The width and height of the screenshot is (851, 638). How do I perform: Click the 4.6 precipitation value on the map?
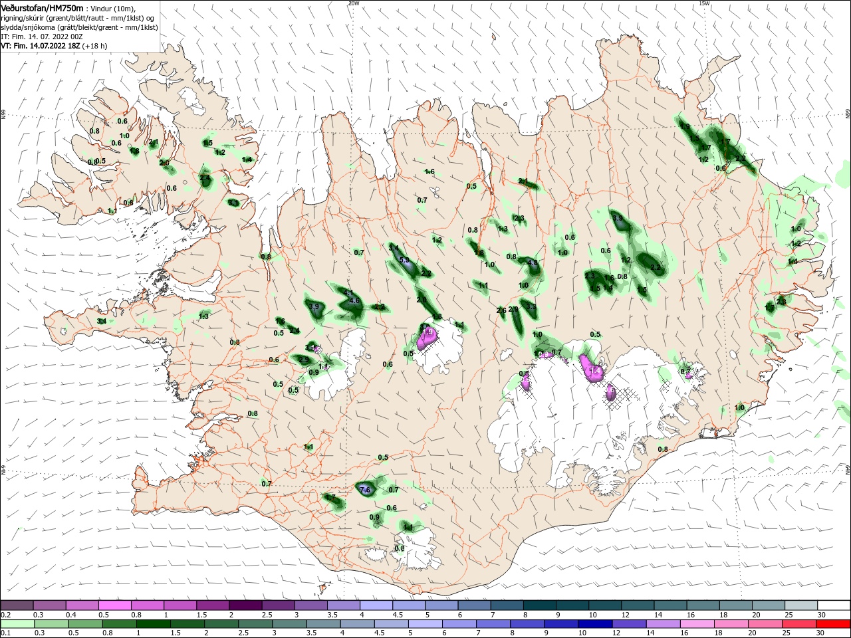354,300
